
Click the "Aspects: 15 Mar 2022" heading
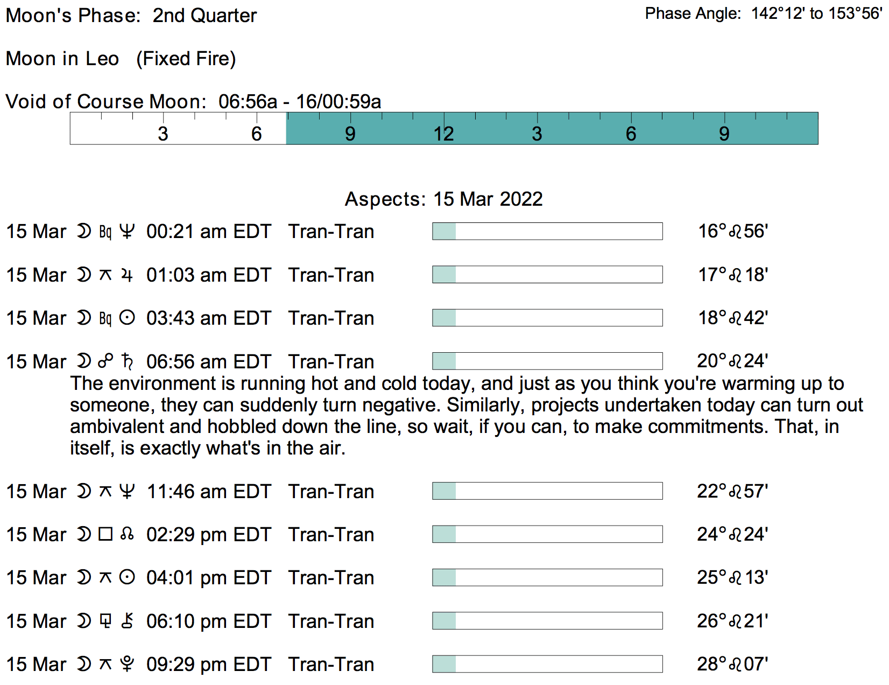coord(443,199)
